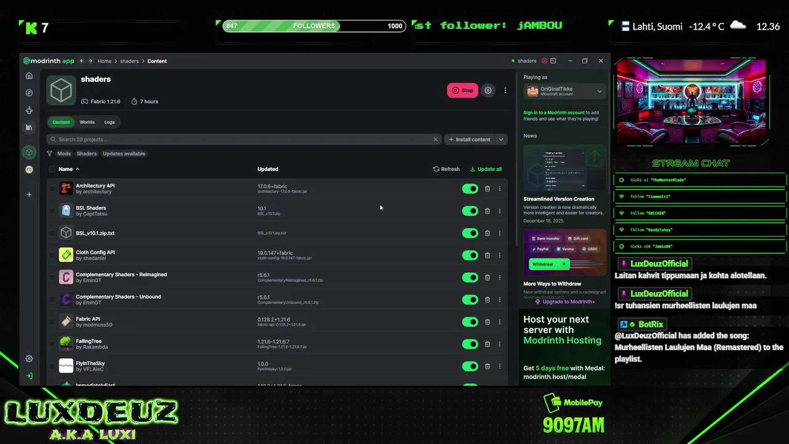The image size is (789, 444).
Task: Disable the Architectury API toggle
Action: click(x=470, y=189)
